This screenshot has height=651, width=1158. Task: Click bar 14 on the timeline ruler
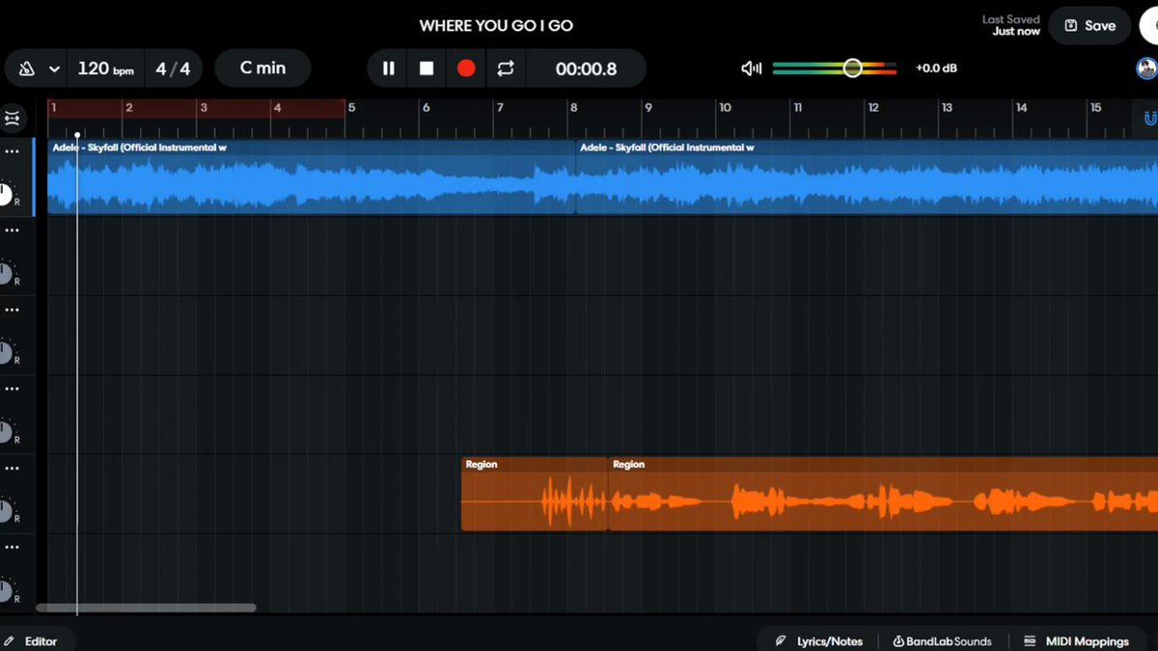[x=1022, y=108]
